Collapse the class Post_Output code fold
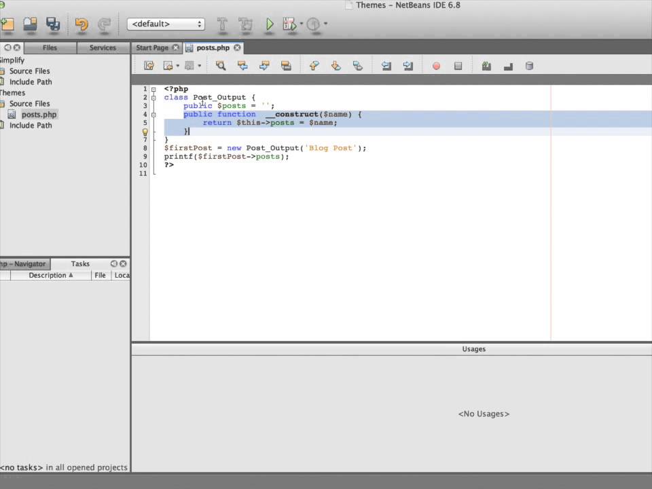The height and width of the screenshot is (489, 652). 153,98
